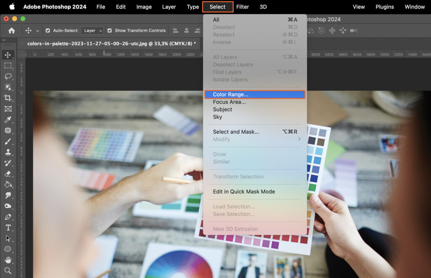Expand the Modify submenu
Viewport: 431px width, 278px height.
222,139
